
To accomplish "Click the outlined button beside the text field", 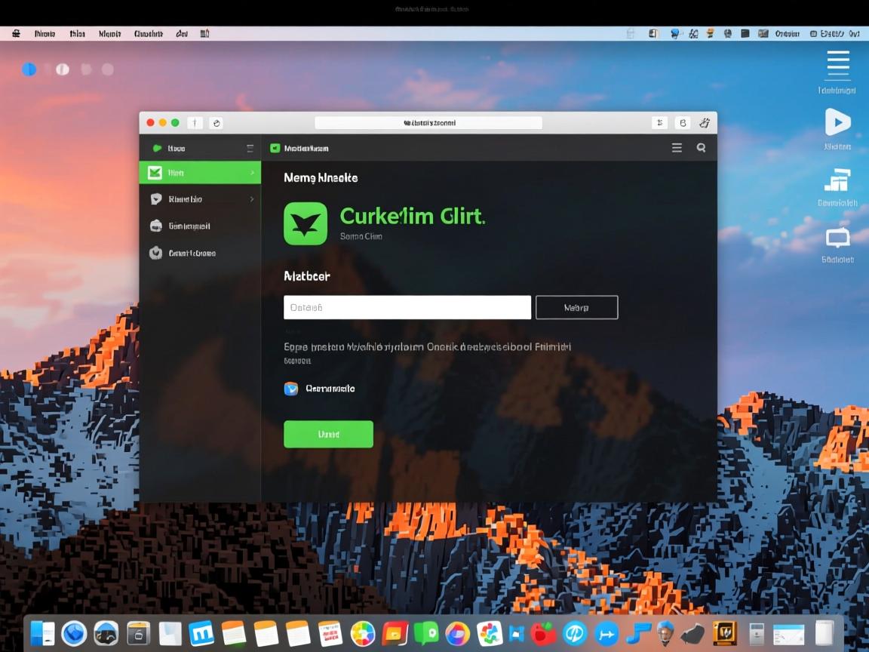I will pos(576,307).
